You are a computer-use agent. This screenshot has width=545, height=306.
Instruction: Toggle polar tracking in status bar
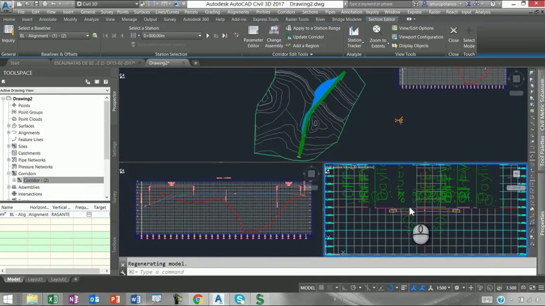pyautogui.click(x=353, y=288)
